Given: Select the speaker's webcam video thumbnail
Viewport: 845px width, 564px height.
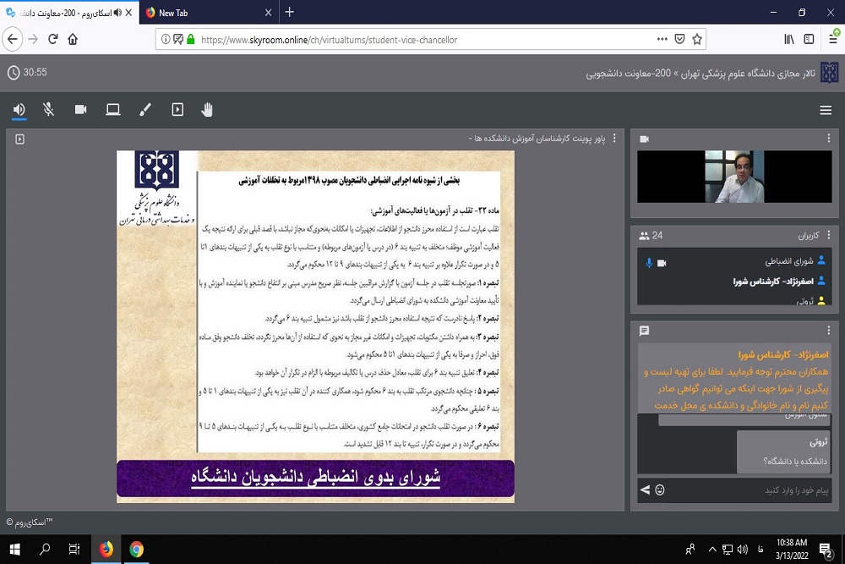Looking at the screenshot, I should pyautogui.click(x=734, y=177).
